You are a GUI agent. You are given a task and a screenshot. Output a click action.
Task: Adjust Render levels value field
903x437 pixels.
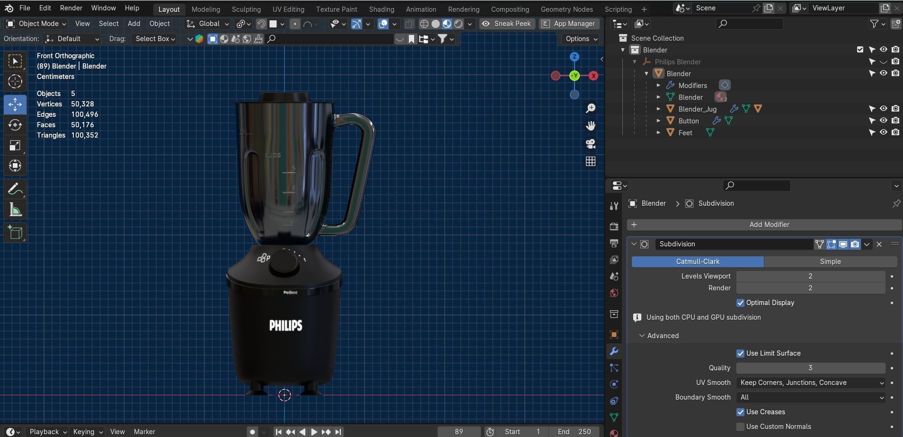[810, 288]
